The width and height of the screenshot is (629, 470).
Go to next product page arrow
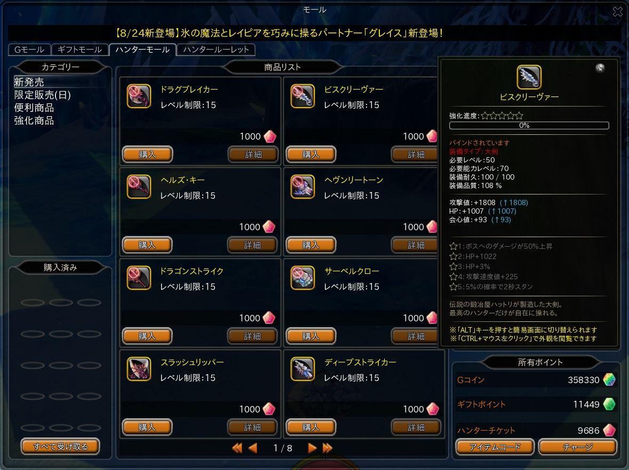click(x=312, y=448)
